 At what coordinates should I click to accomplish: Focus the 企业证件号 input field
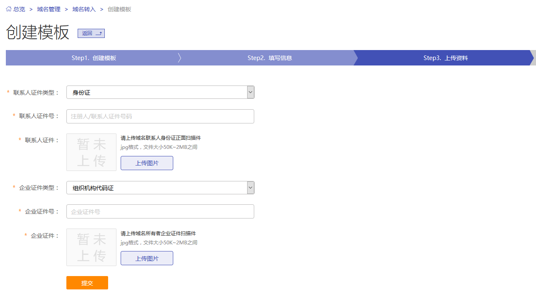coord(160,211)
